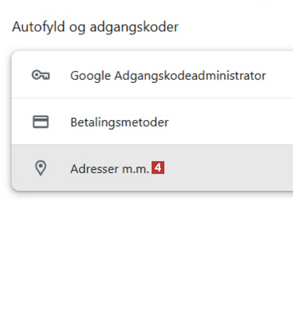Click the "Google Adgangskodeadministrator" label text

(x=168, y=75)
